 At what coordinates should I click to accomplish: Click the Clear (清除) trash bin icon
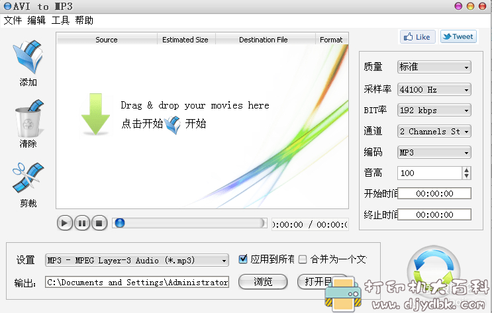pyautogui.click(x=29, y=118)
